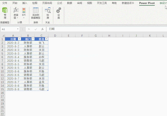Expand the 姓名 column filter dropdown

pos(47,39)
